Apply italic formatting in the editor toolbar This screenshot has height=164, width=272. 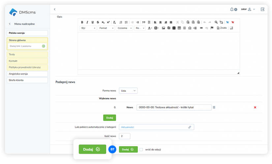click(x=87, y=22)
